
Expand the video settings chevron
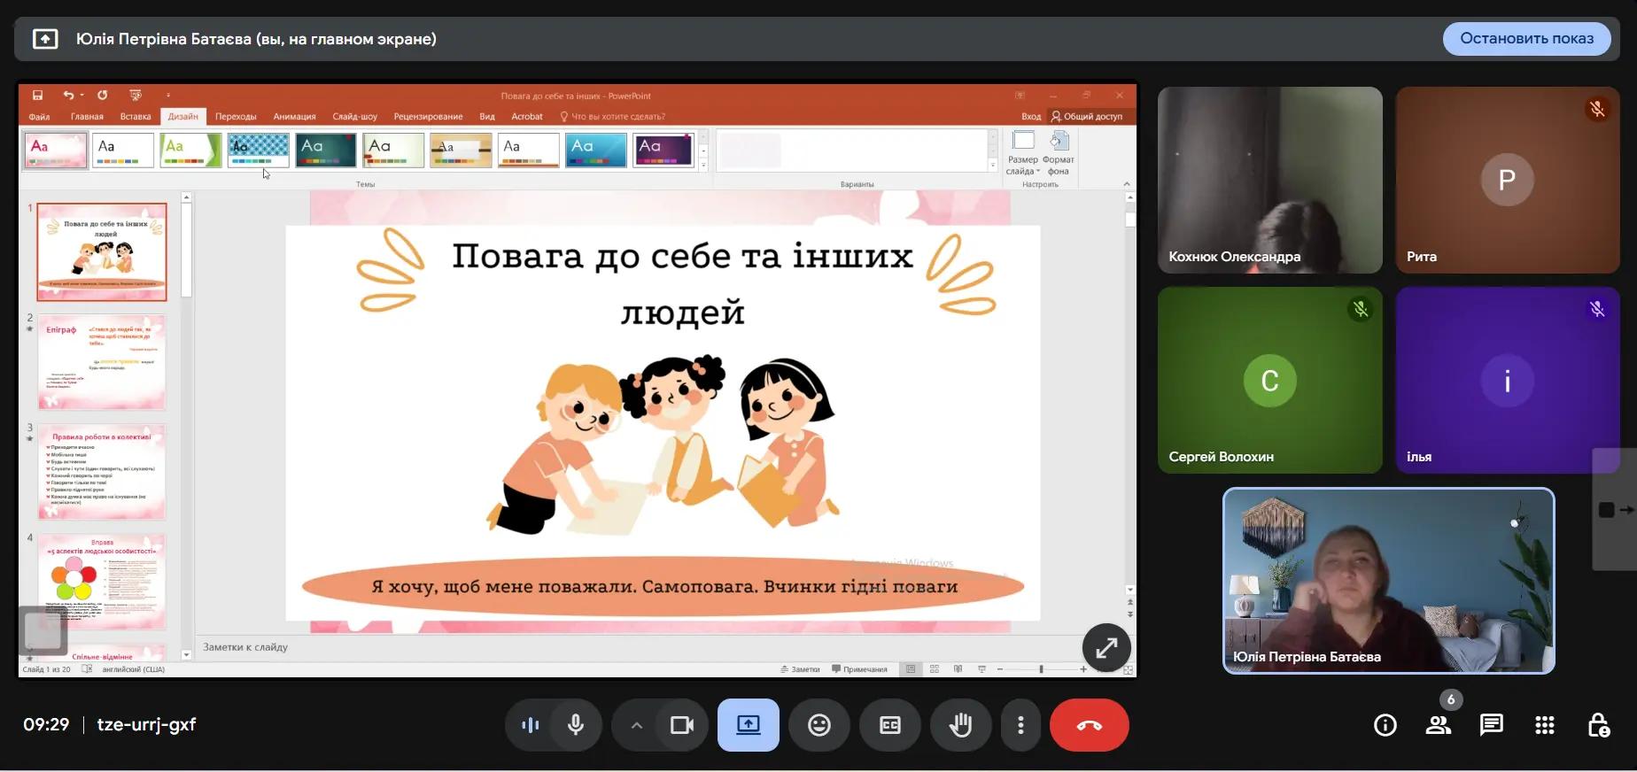[x=636, y=725]
